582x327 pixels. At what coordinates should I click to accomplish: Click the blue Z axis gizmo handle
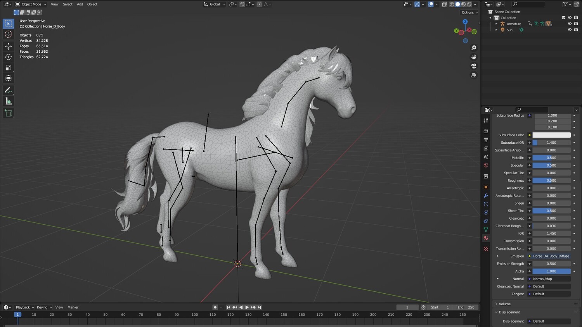(x=465, y=22)
